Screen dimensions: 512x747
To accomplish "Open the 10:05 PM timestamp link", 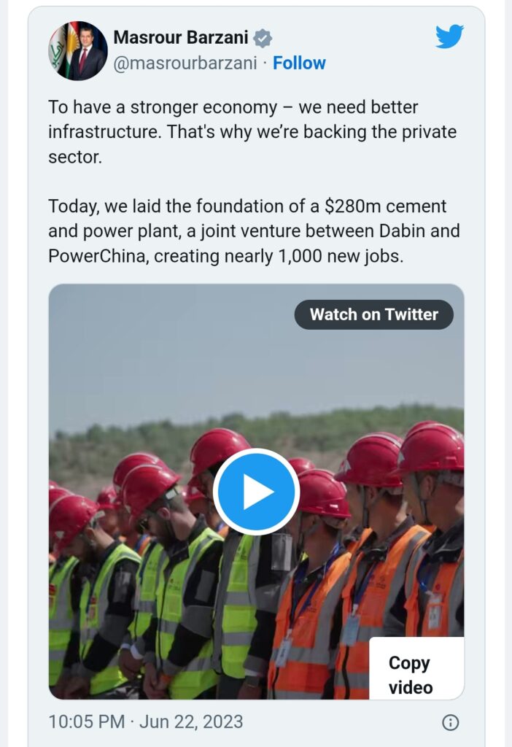I will 86,722.
